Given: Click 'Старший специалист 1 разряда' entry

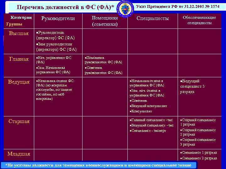Looking at the screenshot, I should click(x=198, y=122).
